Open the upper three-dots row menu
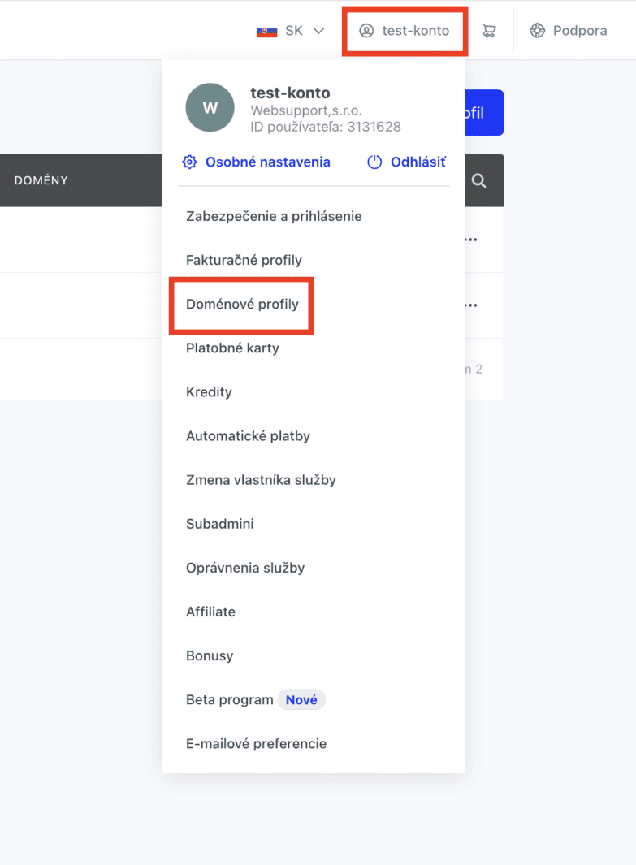The width and height of the screenshot is (636, 865). [x=471, y=240]
